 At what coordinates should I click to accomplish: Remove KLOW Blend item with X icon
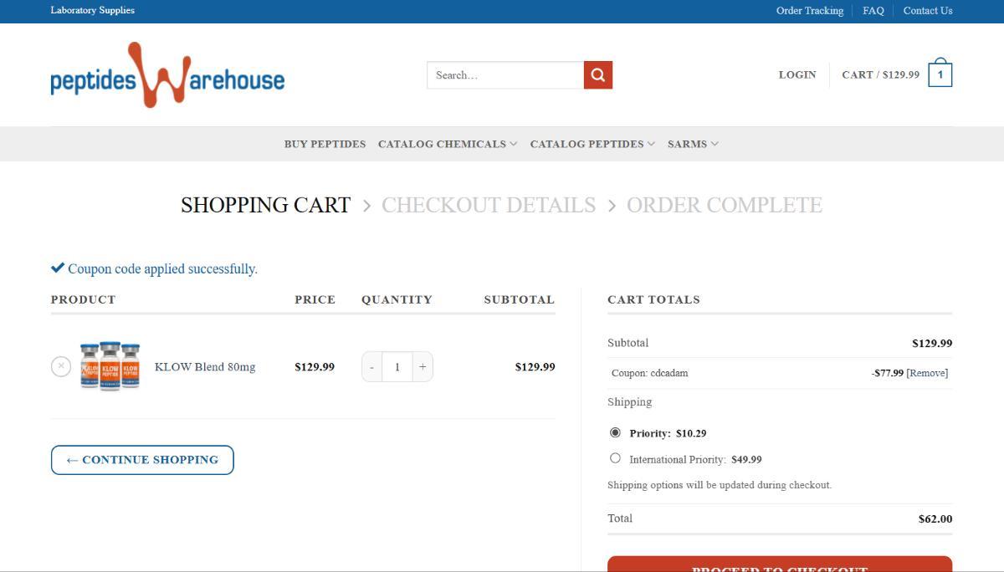tap(61, 366)
